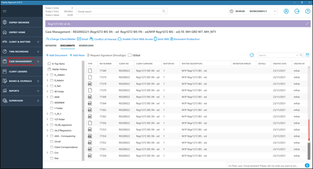Open Conflict of Interest
The height and width of the screenshot is (169, 313).
pos(103,39)
